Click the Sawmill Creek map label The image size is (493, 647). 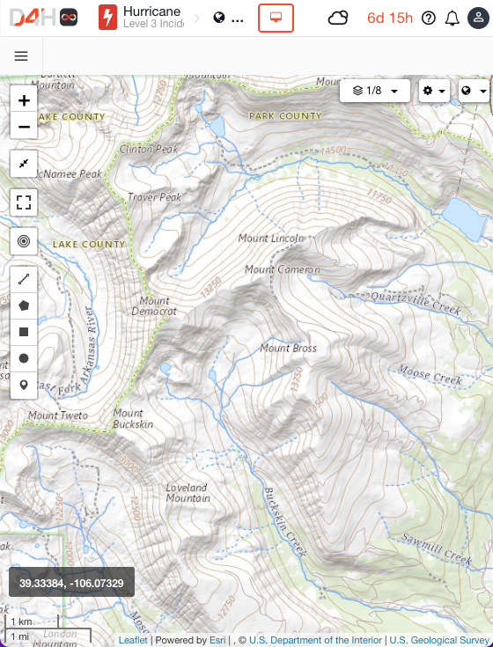437,548
